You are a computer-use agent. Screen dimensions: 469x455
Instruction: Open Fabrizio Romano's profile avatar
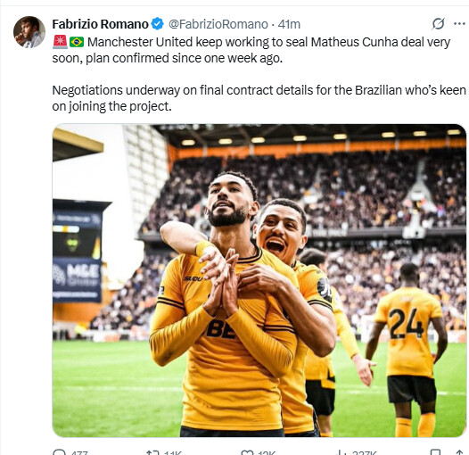(29, 32)
